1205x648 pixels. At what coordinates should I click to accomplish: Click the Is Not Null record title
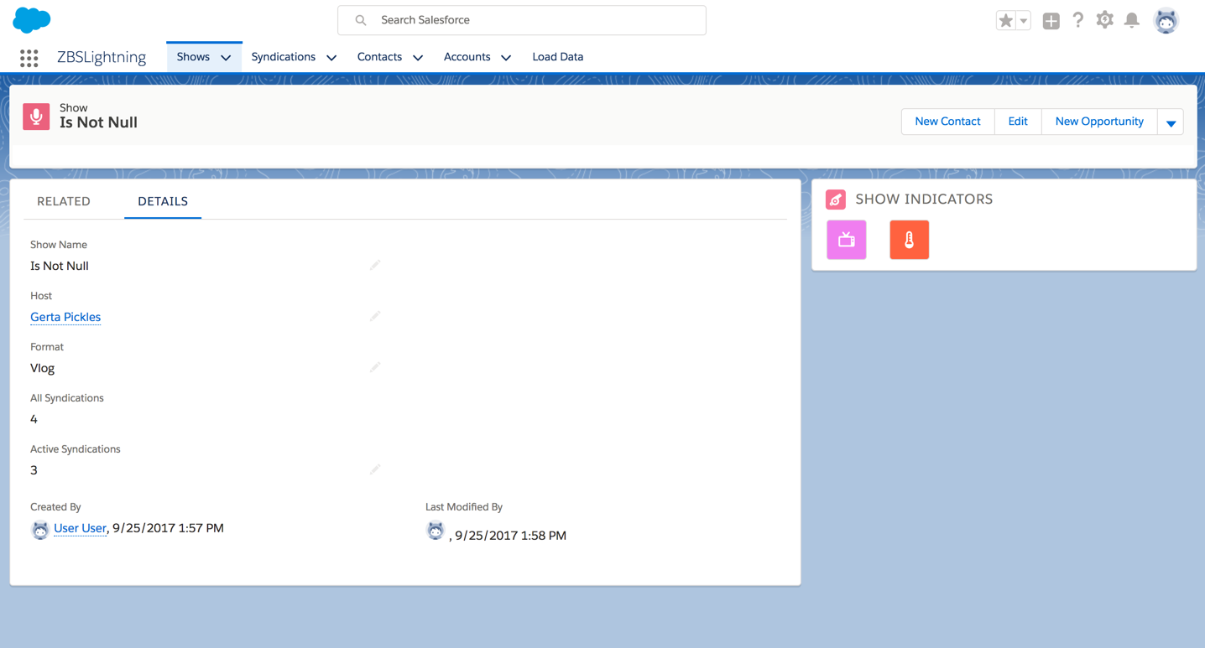coord(98,122)
